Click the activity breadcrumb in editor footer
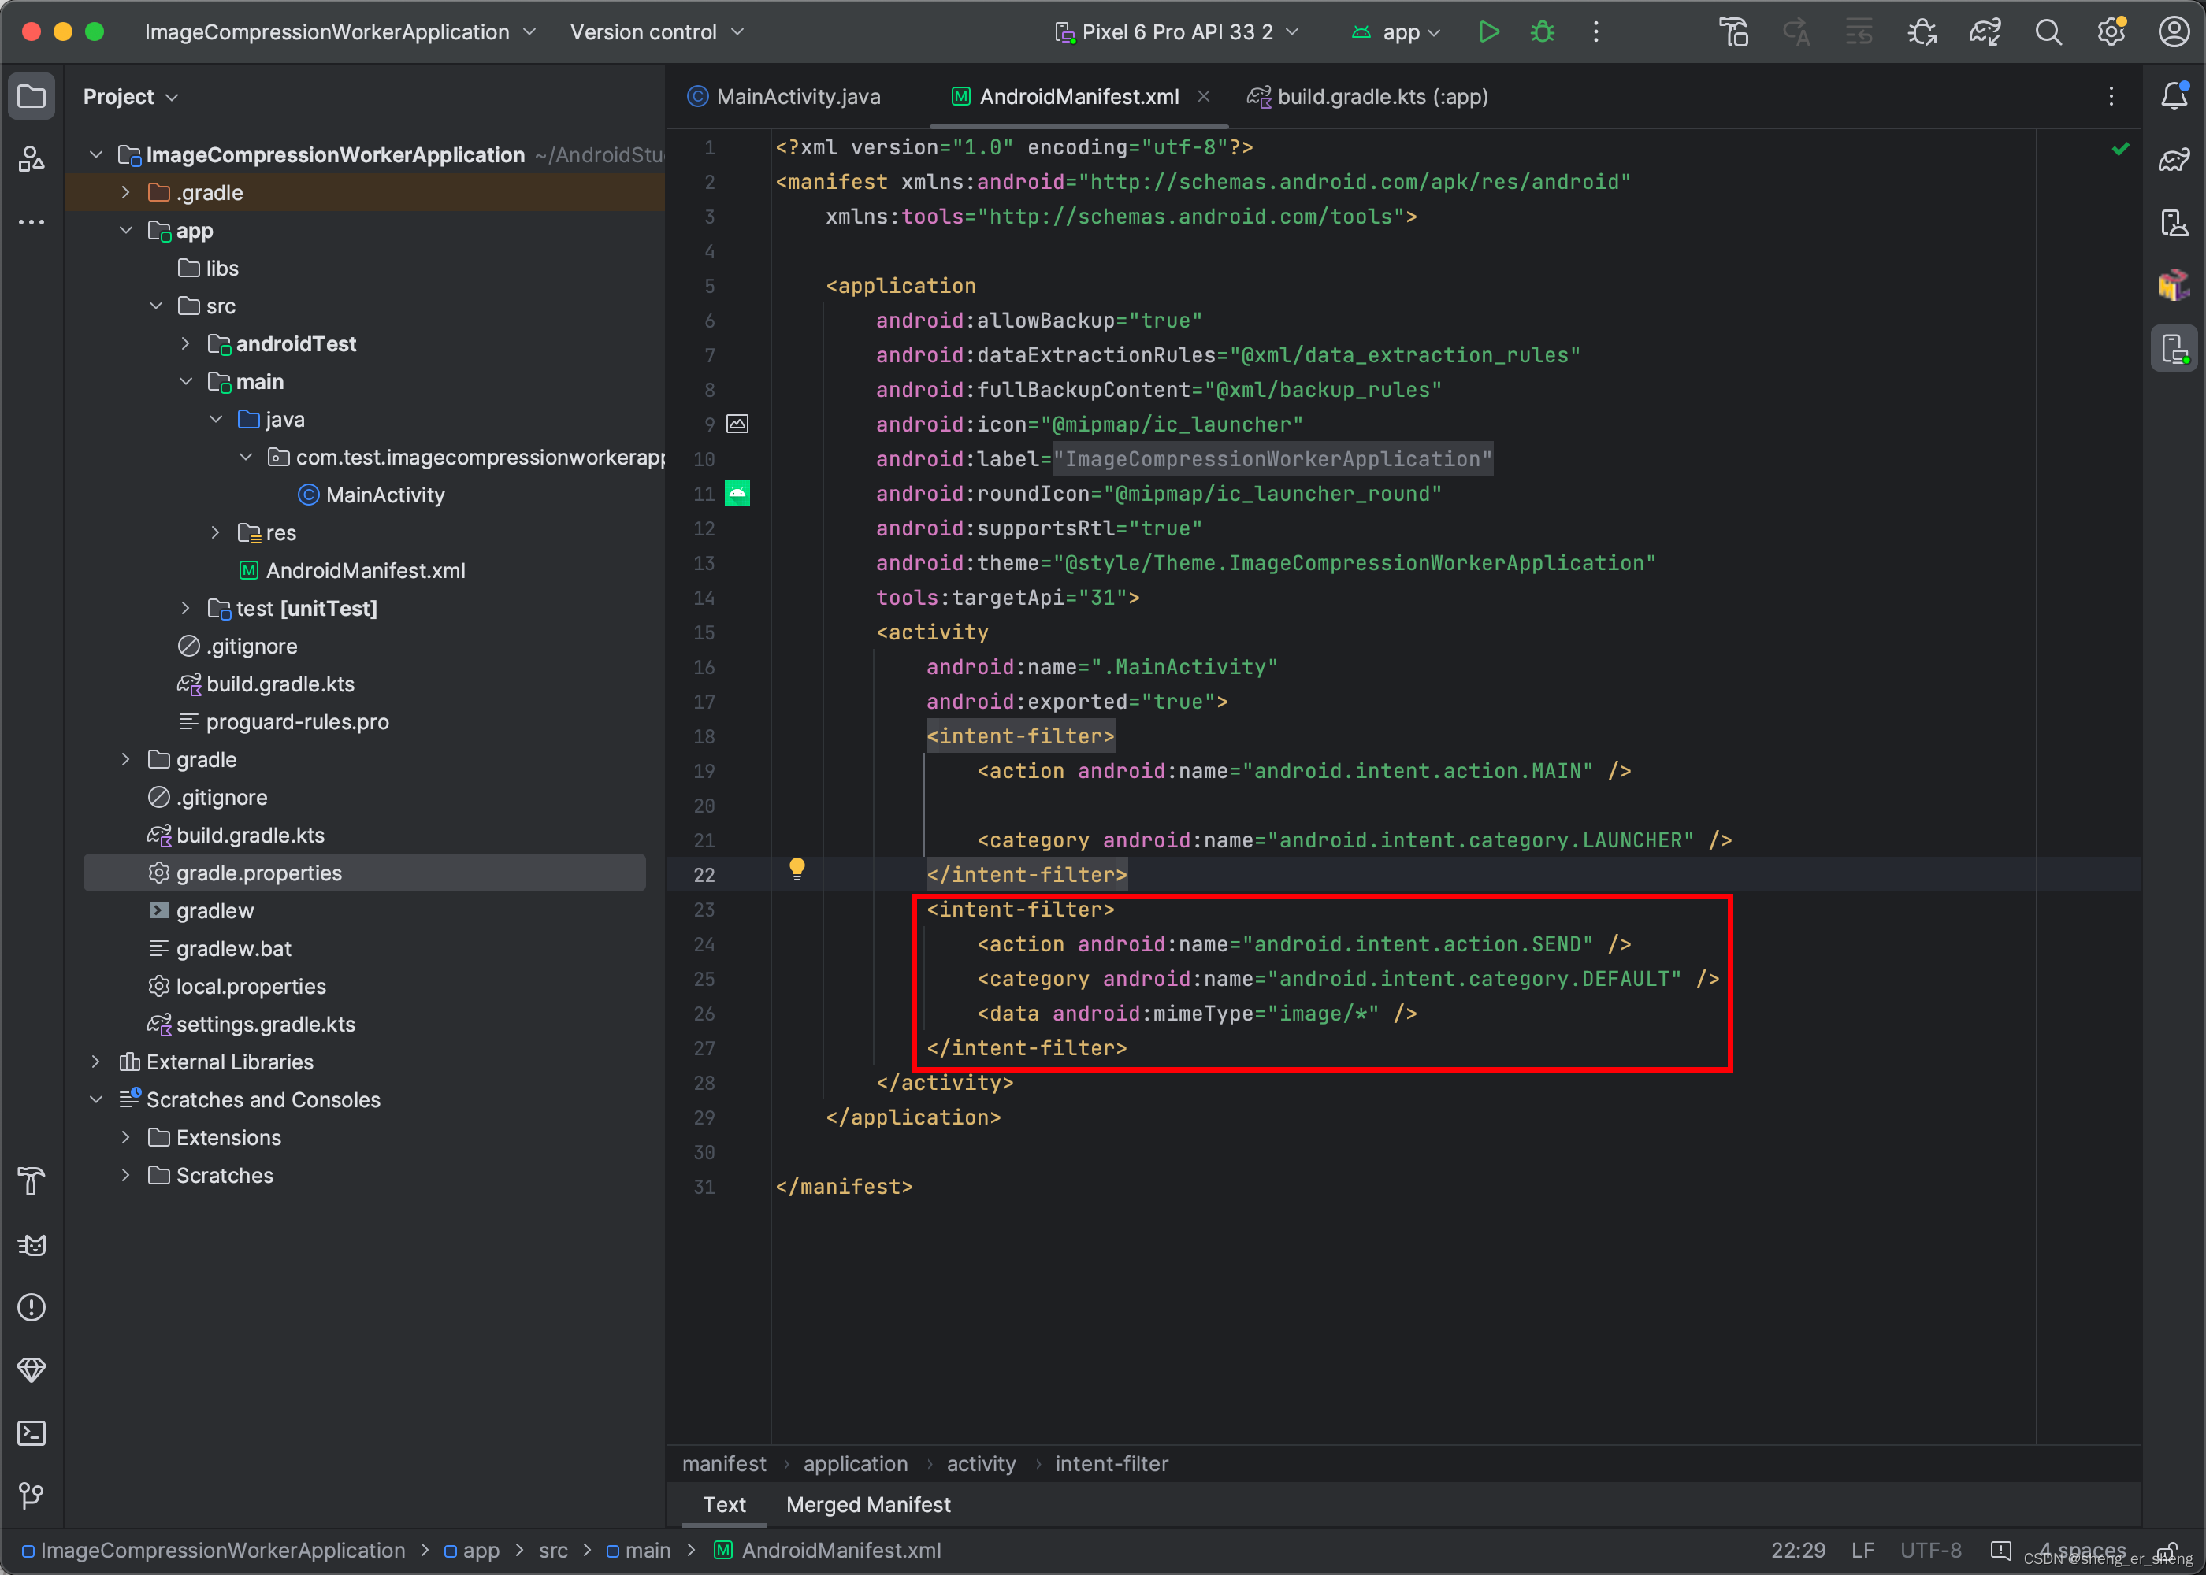The height and width of the screenshot is (1575, 2206). click(x=981, y=1463)
